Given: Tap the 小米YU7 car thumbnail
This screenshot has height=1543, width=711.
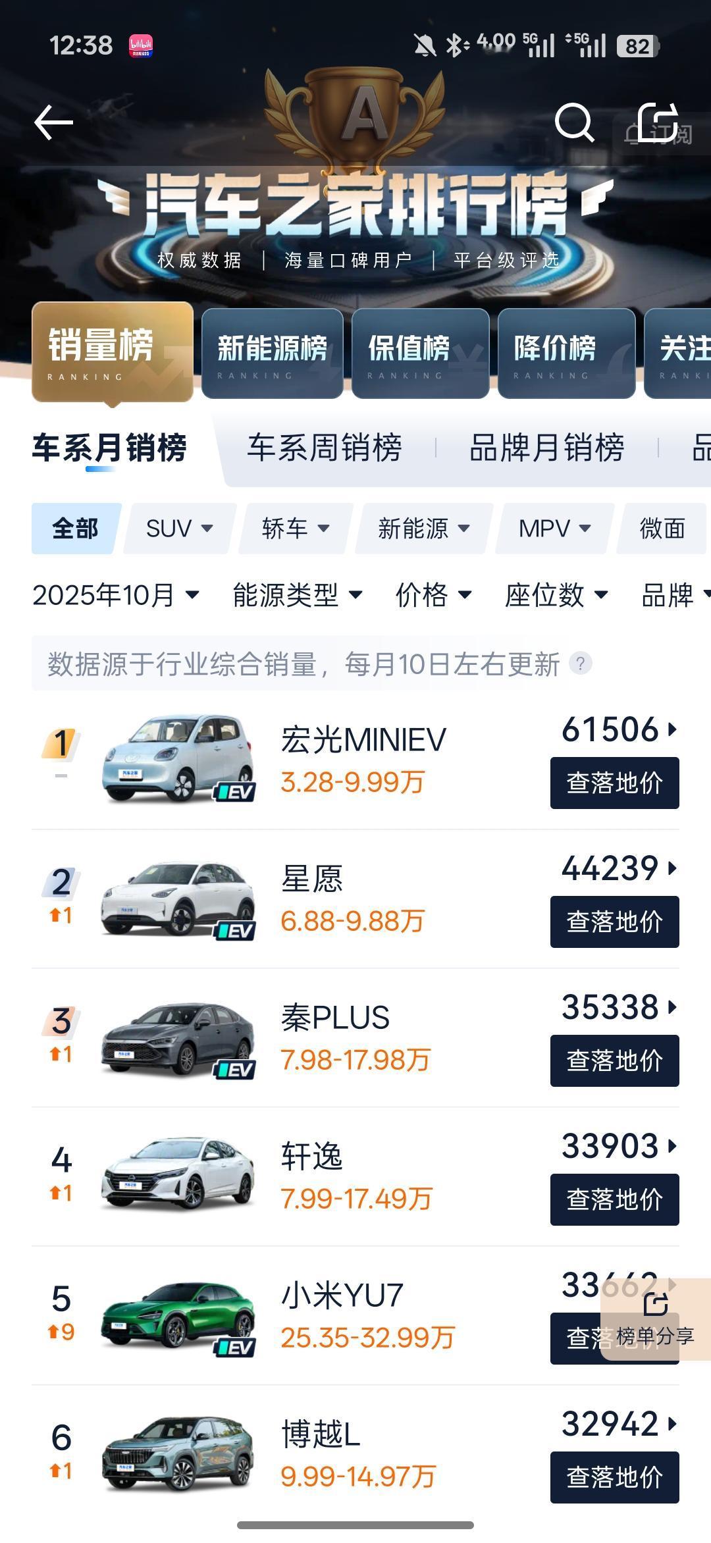Looking at the screenshot, I should 179,1310.
